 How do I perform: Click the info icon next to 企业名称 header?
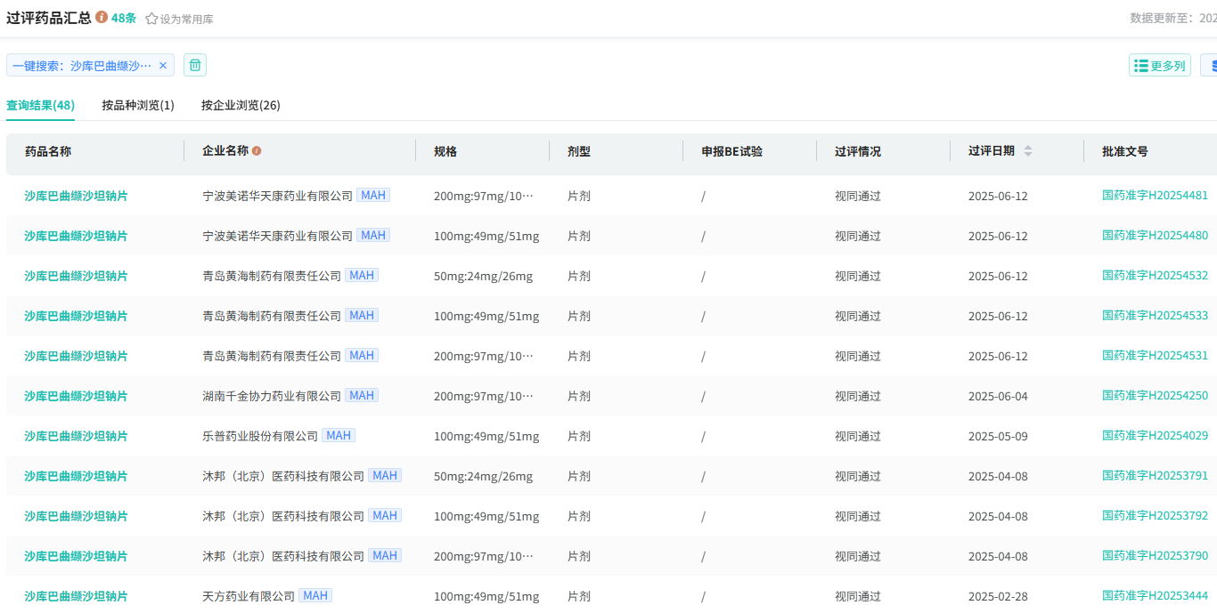(257, 151)
